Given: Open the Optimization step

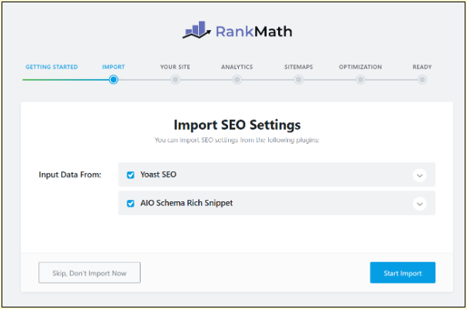Looking at the screenshot, I should [360, 67].
